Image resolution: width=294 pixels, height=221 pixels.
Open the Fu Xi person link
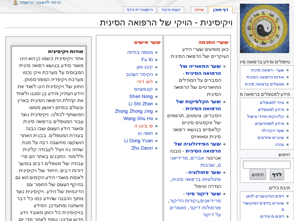tap(147, 60)
